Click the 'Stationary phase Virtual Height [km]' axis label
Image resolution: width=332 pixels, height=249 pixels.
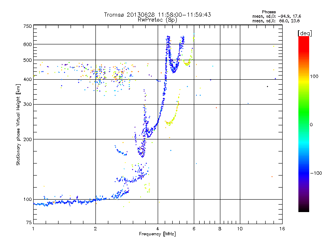tap(18, 124)
